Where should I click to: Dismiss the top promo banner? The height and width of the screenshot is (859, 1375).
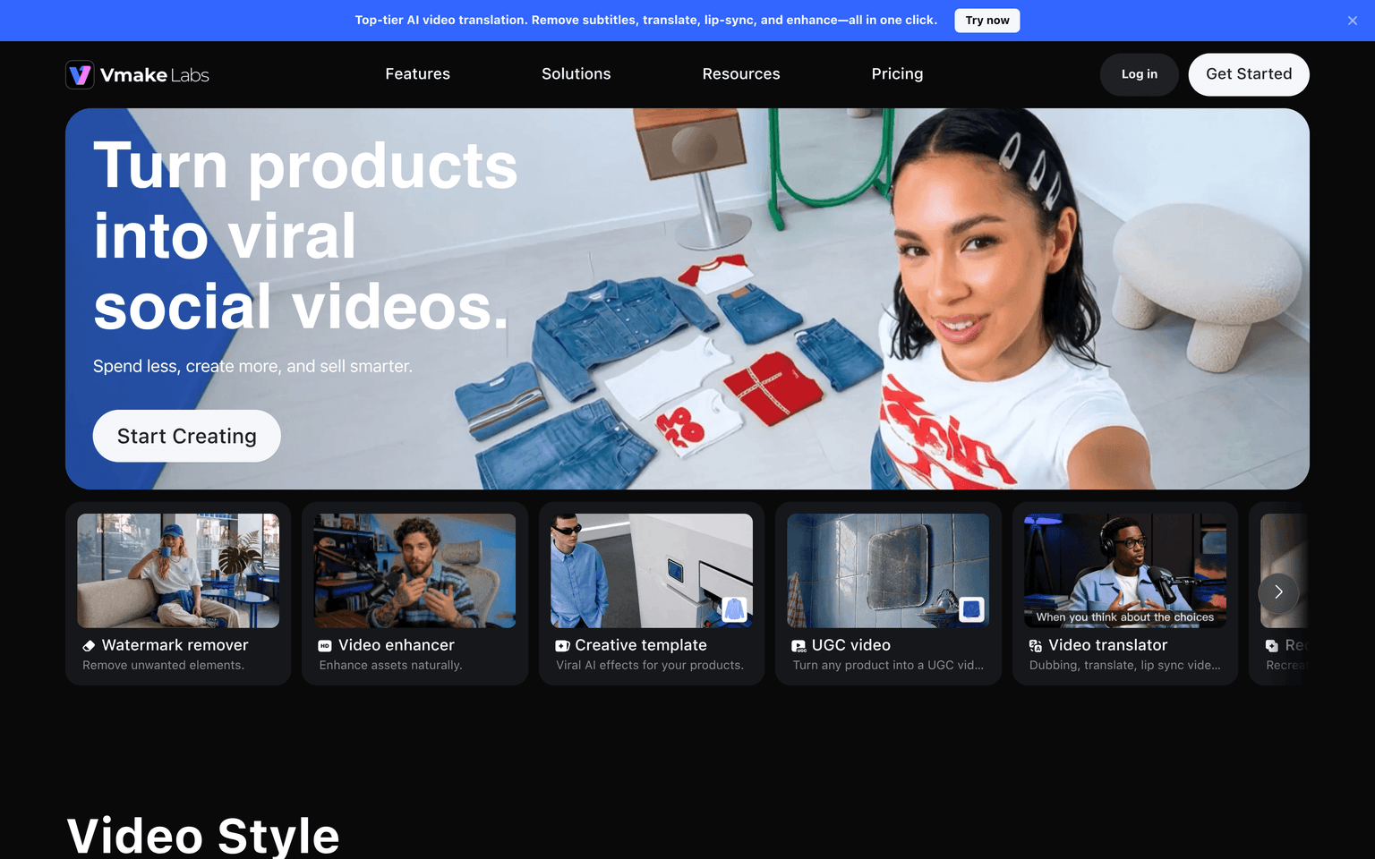(x=1353, y=21)
